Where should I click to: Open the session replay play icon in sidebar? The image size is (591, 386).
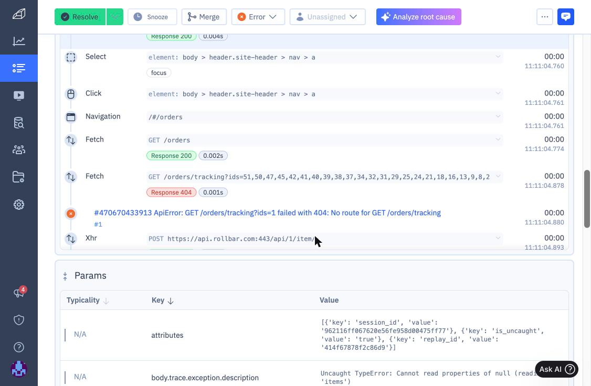[19, 95]
